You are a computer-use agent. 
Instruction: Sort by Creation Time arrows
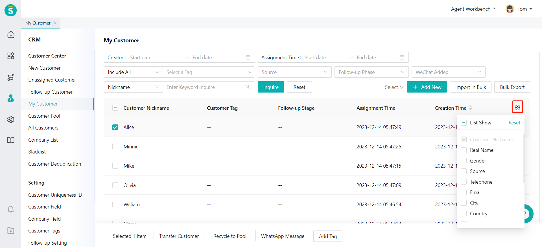471,108
